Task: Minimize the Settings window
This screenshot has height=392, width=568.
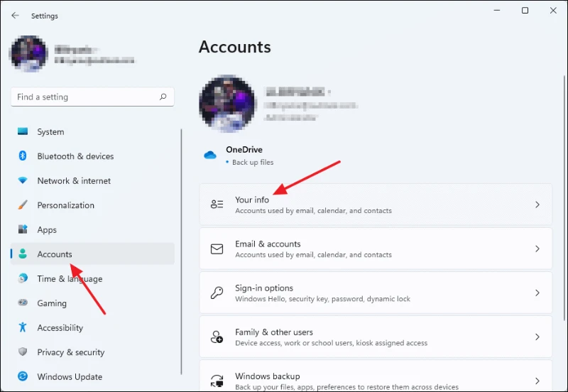Action: pyautogui.click(x=497, y=11)
